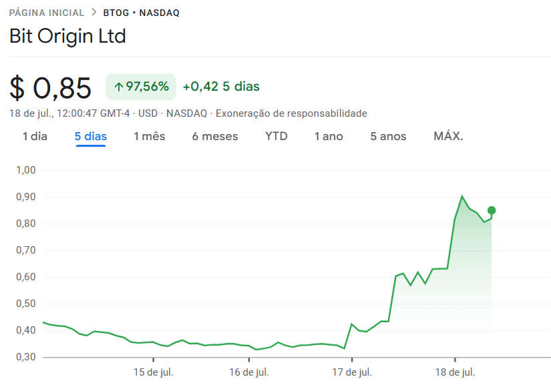Select the 5 dias range tab
Viewport: 551px width, 387px height.
(91, 136)
